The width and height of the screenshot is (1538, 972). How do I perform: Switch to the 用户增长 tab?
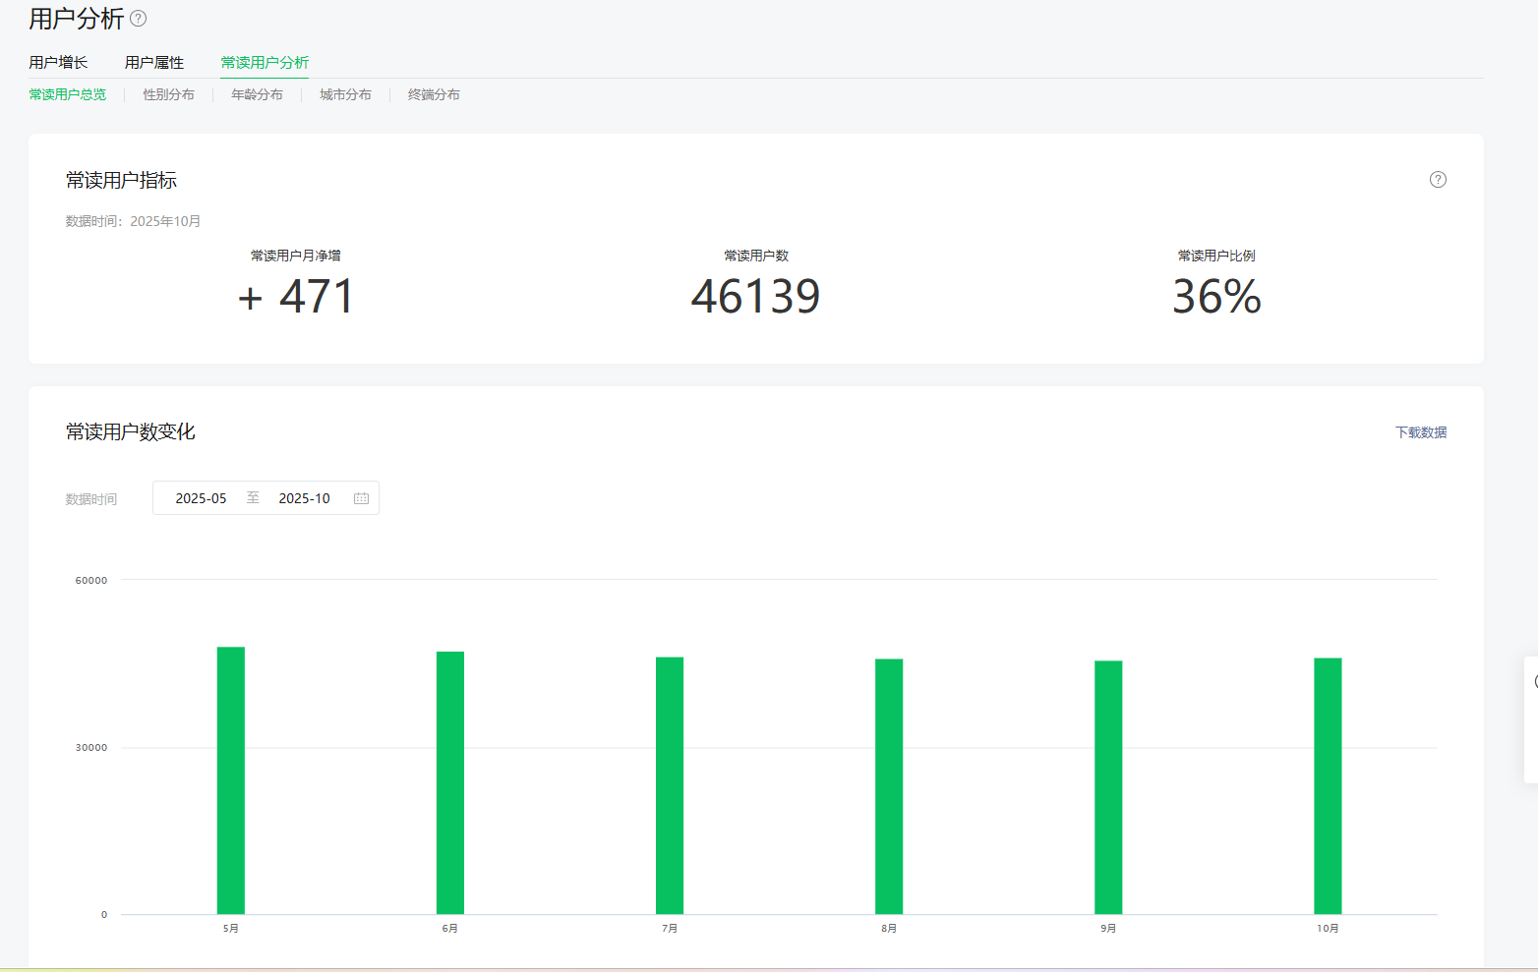58,63
